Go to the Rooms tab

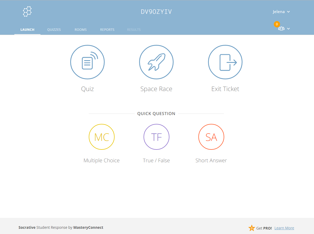(x=81, y=30)
